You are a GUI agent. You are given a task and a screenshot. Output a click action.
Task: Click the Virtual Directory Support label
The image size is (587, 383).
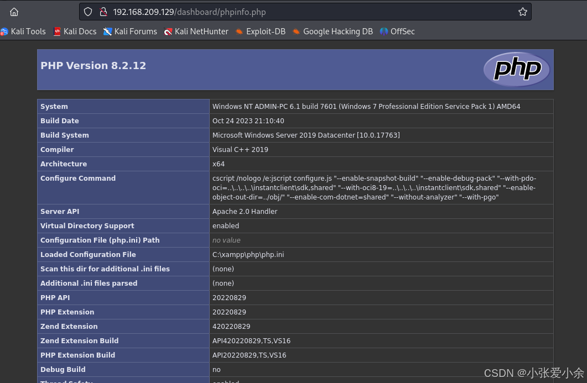pyautogui.click(x=87, y=226)
